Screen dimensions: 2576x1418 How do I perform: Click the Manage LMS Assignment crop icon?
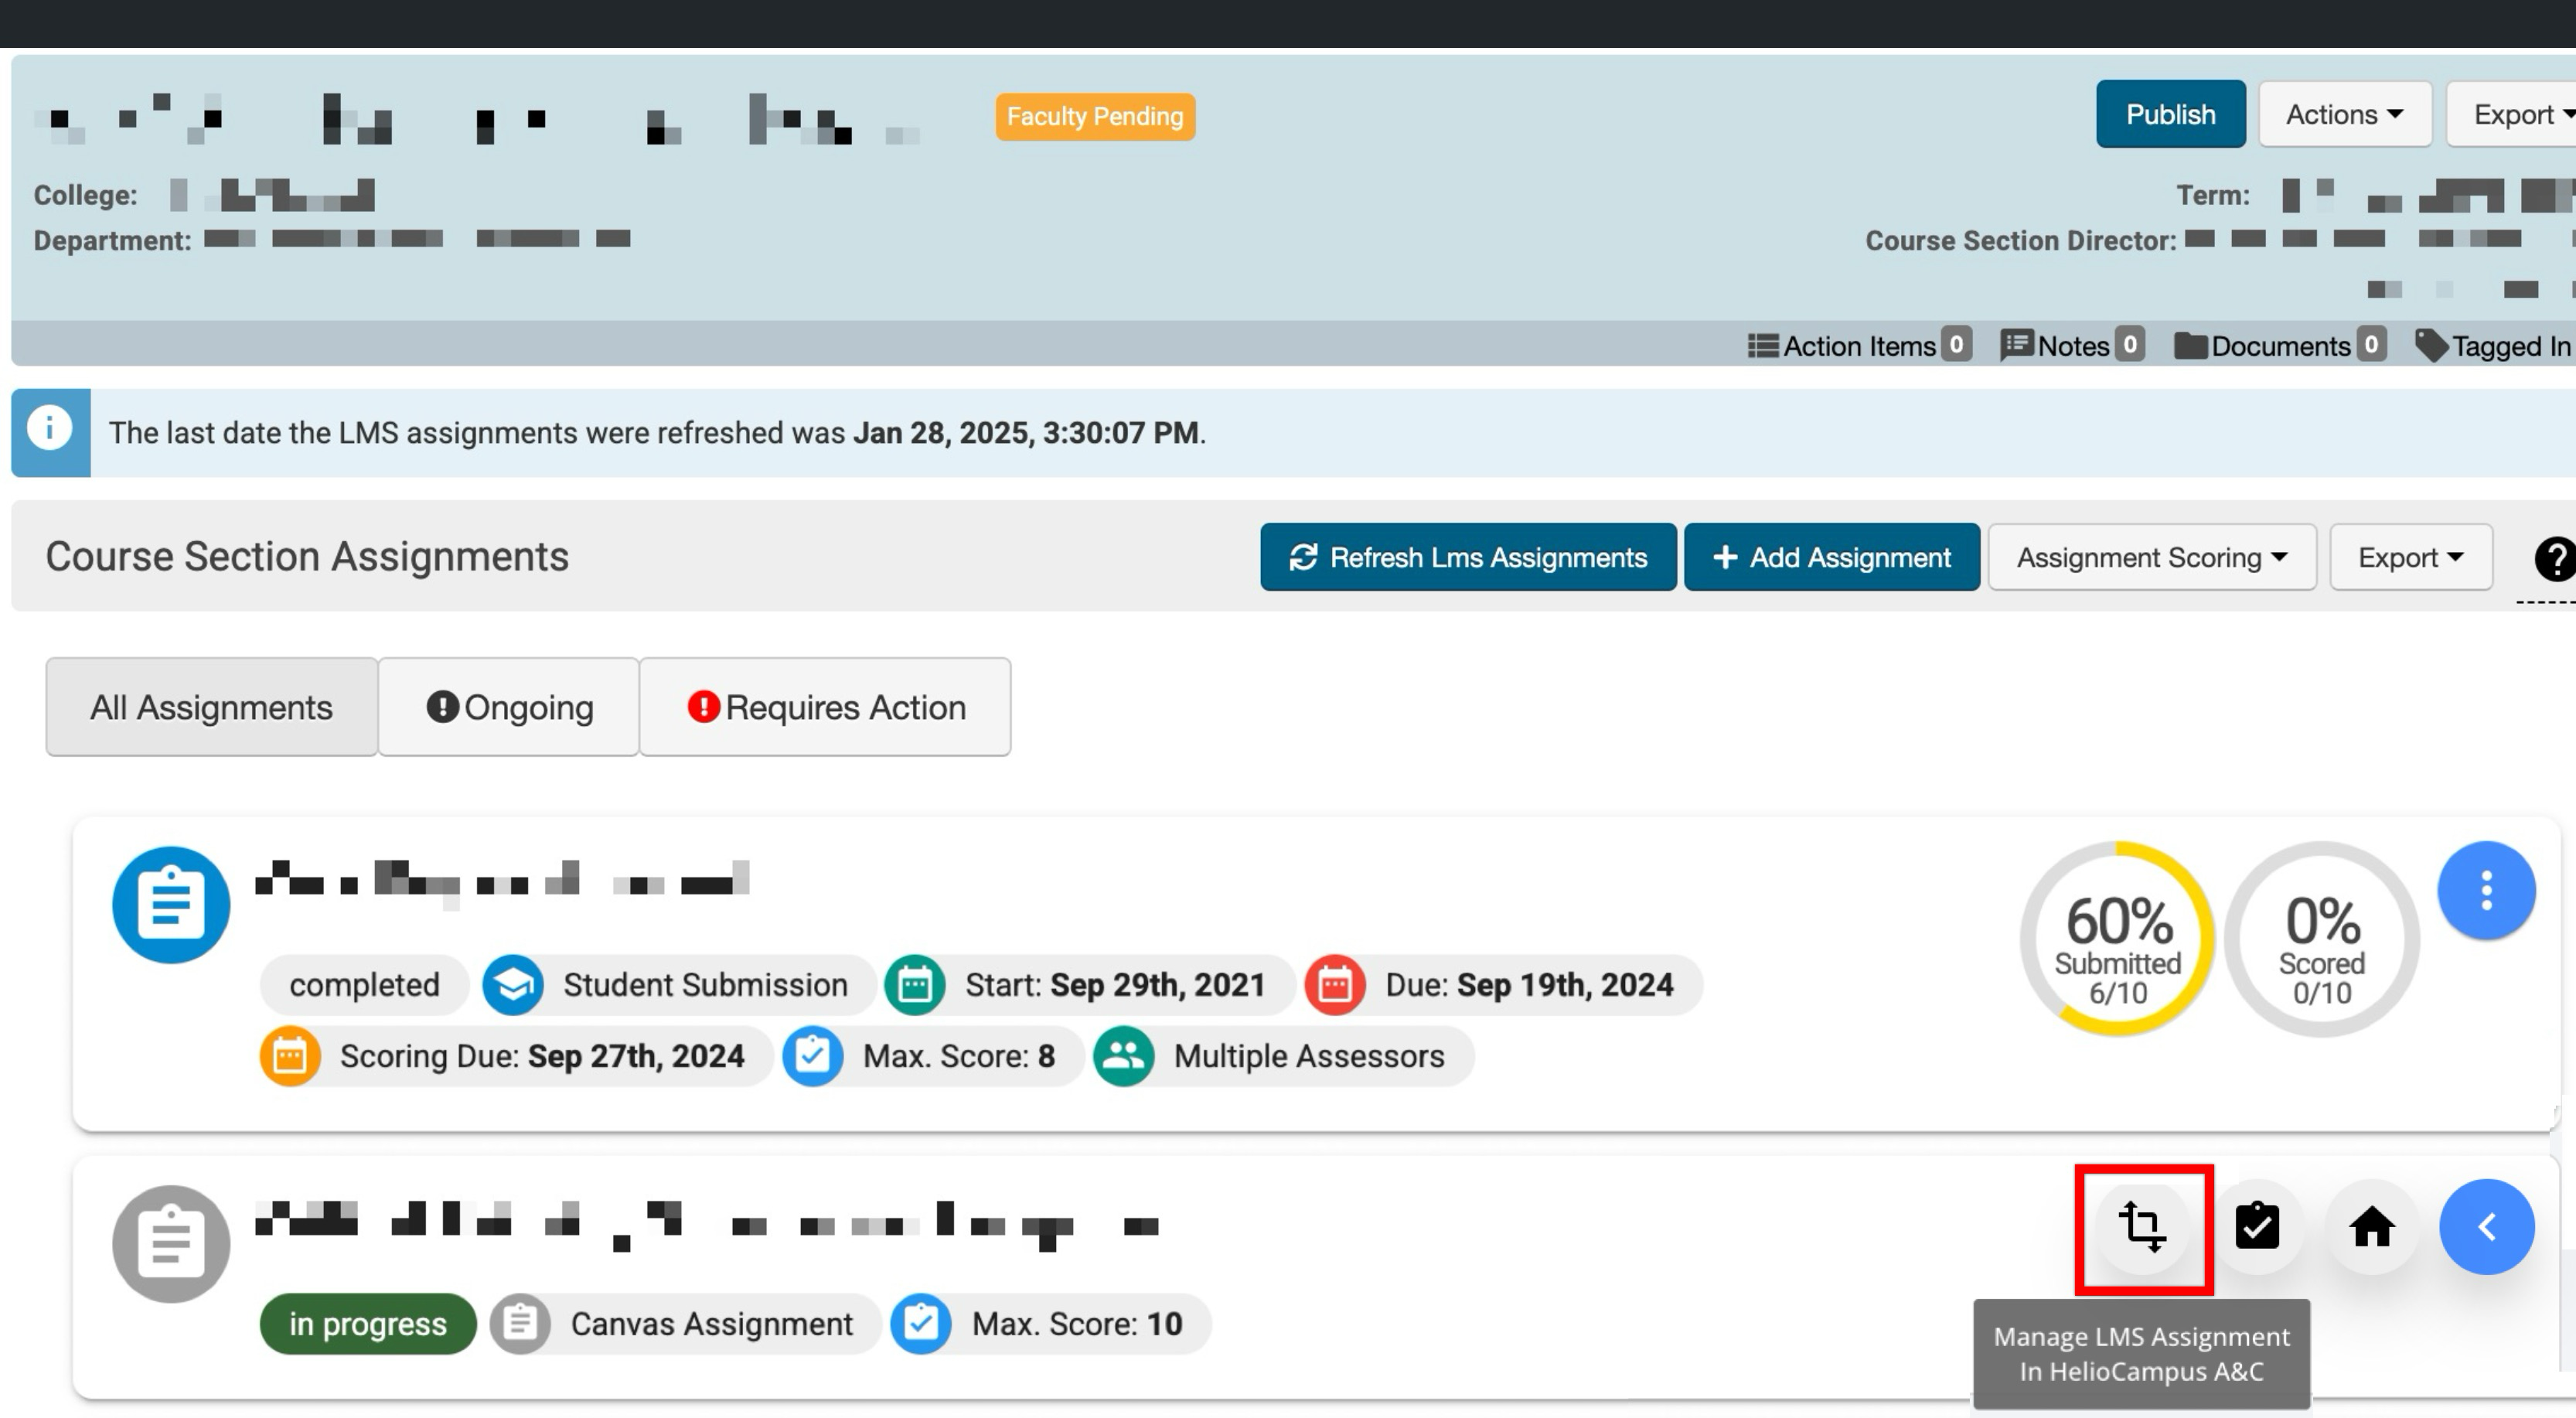(2142, 1227)
